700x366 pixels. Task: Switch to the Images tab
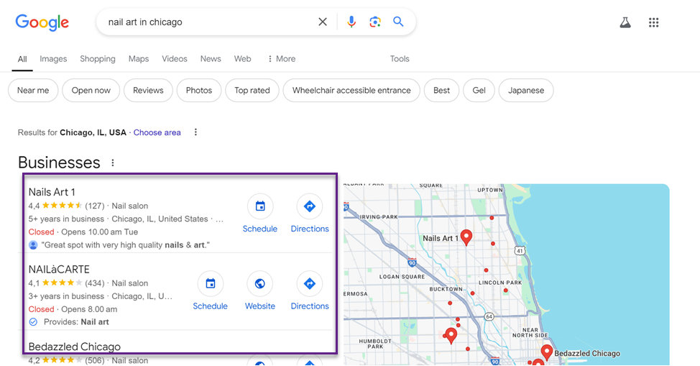53,58
